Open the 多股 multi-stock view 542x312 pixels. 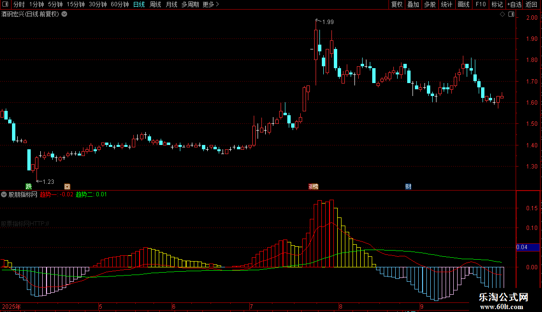pos(430,4)
